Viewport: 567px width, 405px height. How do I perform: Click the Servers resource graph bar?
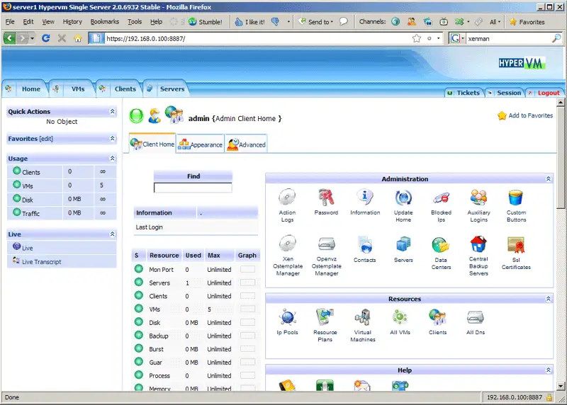click(247, 283)
